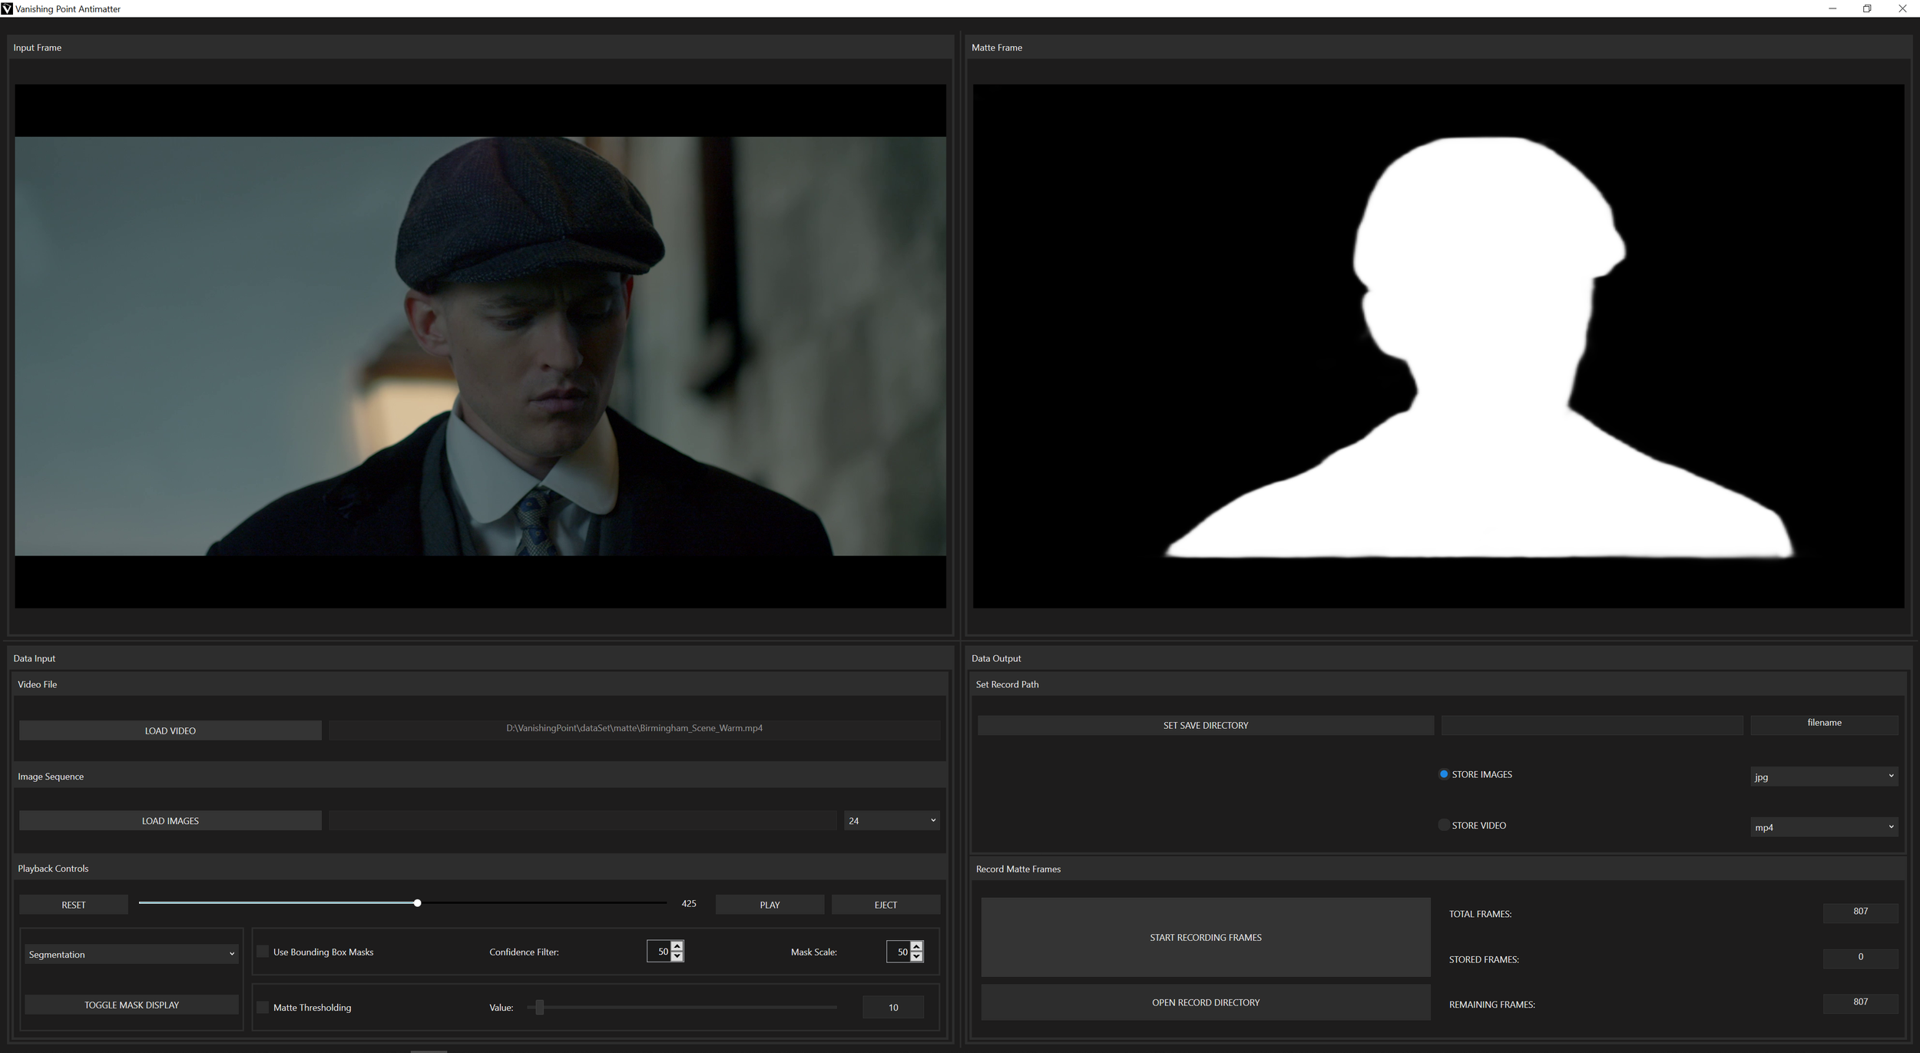This screenshot has width=1920, height=1053.
Task: Enable the Matte Thresholding checkbox
Action: point(263,1007)
